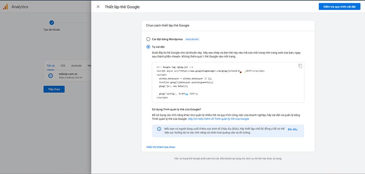
Task: Close the Thiết lập thẻ Google panel
Action: pos(98,7)
